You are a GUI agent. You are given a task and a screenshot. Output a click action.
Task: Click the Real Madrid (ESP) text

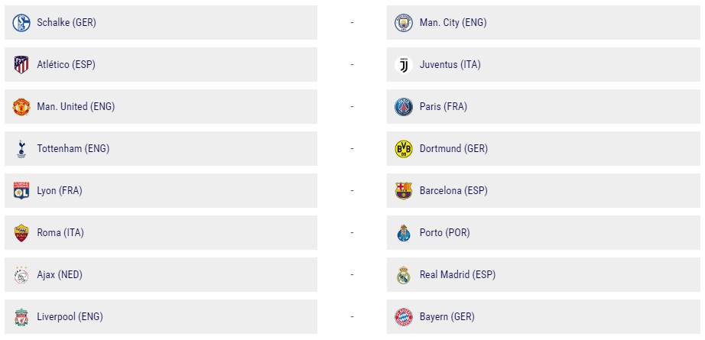click(x=457, y=275)
